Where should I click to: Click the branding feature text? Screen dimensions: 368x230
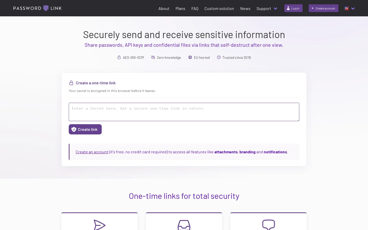[x=247, y=152]
